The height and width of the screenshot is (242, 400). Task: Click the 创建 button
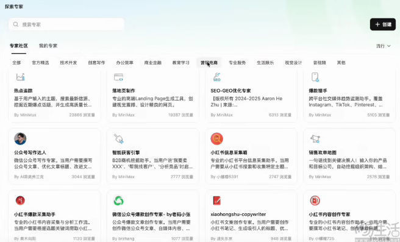pyautogui.click(x=383, y=24)
